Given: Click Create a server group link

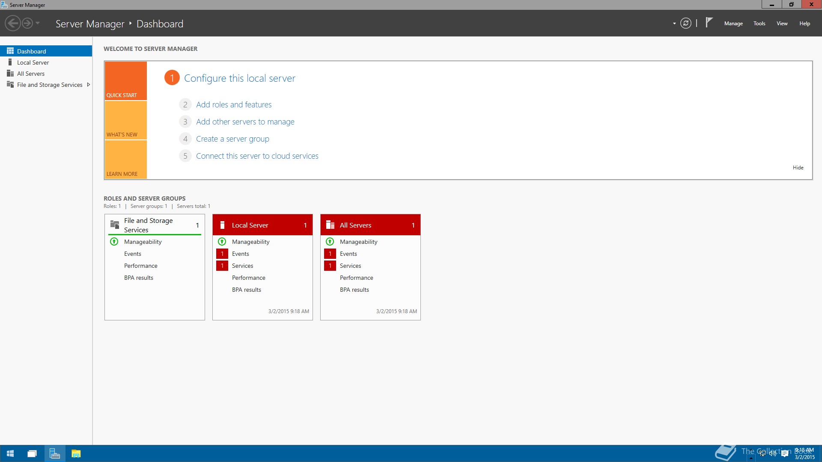Looking at the screenshot, I should pos(232,139).
